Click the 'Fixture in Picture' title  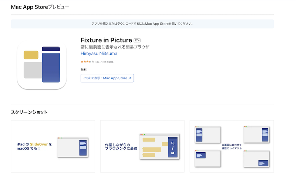pyautogui.click(x=106, y=40)
